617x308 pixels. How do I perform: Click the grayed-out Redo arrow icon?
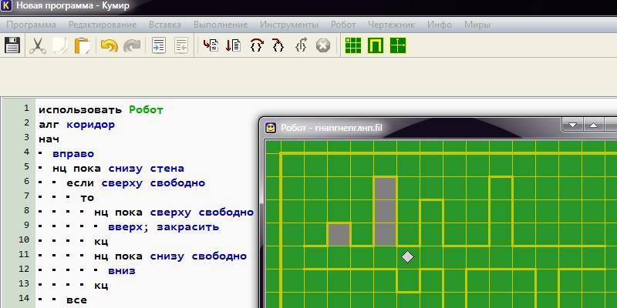[x=132, y=45]
